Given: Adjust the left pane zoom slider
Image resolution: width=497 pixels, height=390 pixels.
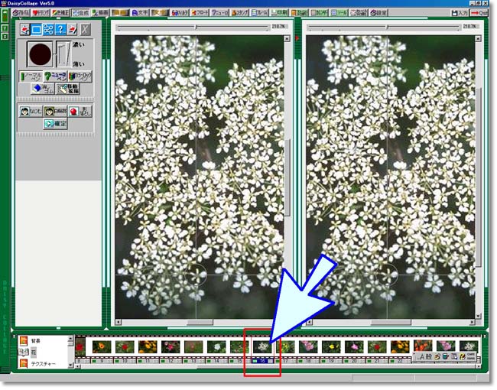Looking at the screenshot, I should (x=193, y=28).
